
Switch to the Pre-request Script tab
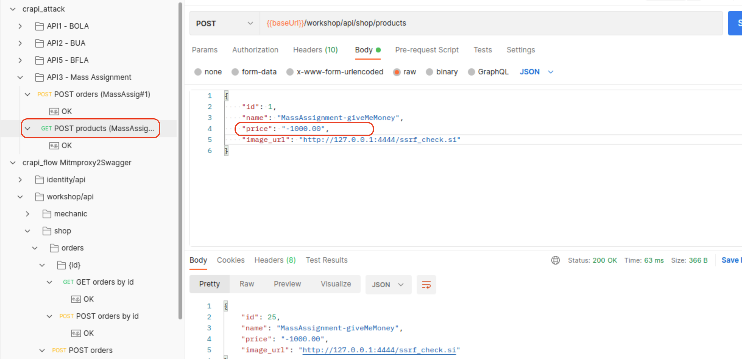click(426, 50)
